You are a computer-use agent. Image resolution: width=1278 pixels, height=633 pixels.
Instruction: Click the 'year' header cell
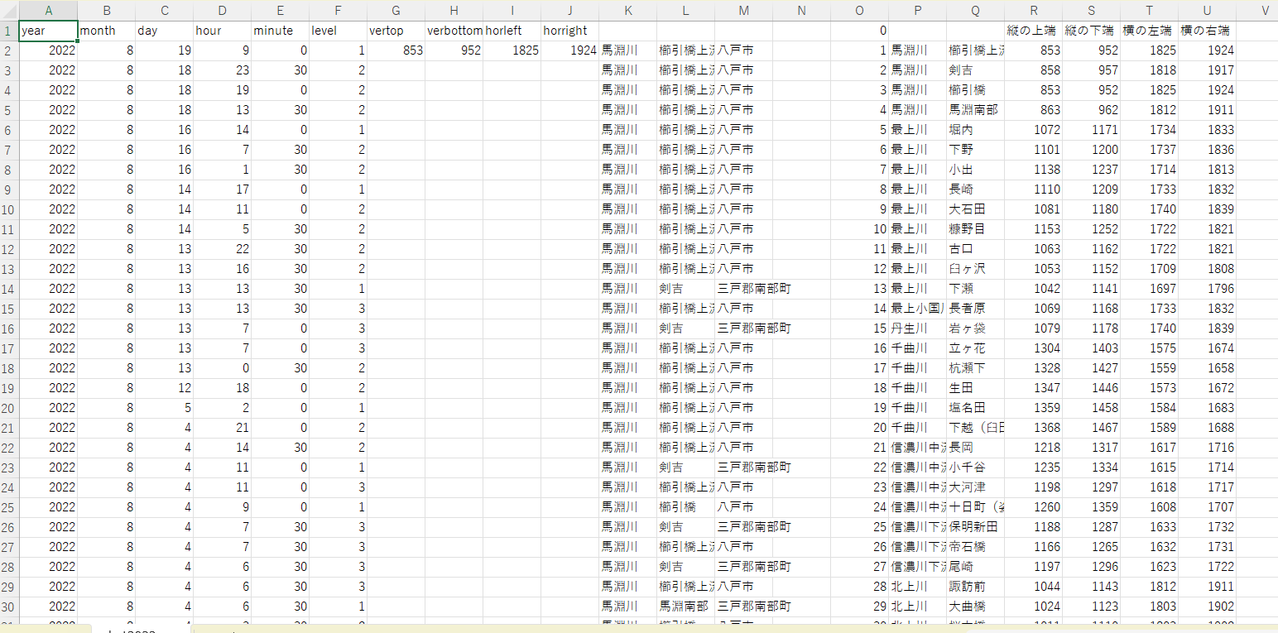click(48, 31)
